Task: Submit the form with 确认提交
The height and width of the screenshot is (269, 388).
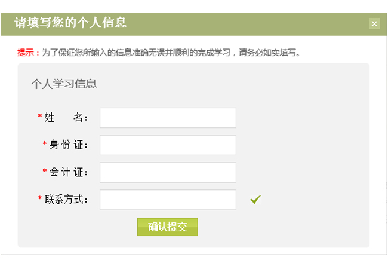Action: click(x=168, y=227)
